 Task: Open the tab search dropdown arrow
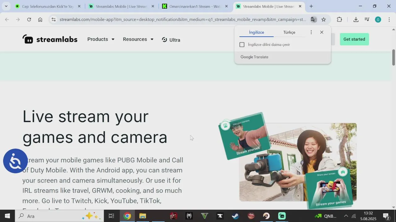coord(6,6)
